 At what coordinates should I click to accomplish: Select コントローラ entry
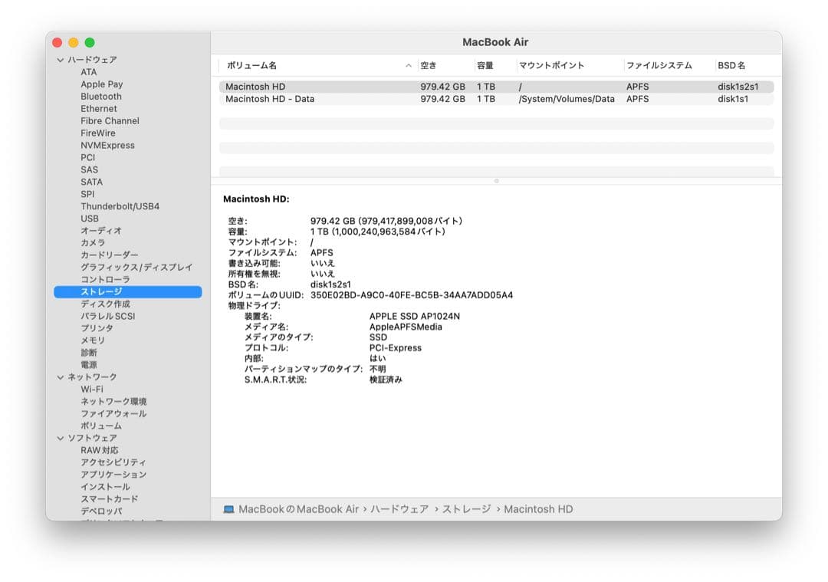click(105, 279)
